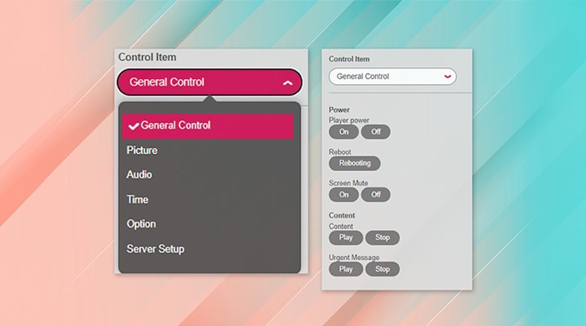Select Time in the Control Item list
Screen dimensions: 586x326
pyautogui.click(x=138, y=200)
